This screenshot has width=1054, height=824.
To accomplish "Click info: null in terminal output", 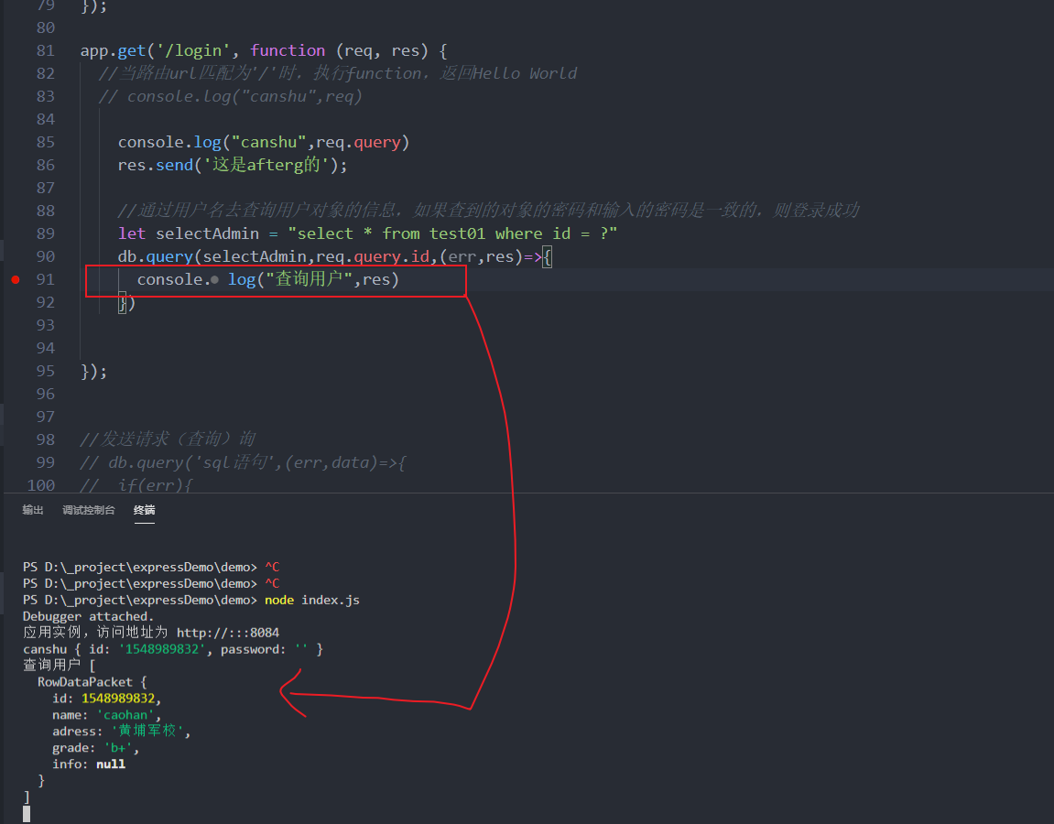I will point(89,764).
